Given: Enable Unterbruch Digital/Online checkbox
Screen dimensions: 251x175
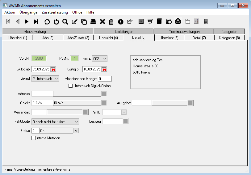Looking at the screenshot, I should tap(70, 86).
